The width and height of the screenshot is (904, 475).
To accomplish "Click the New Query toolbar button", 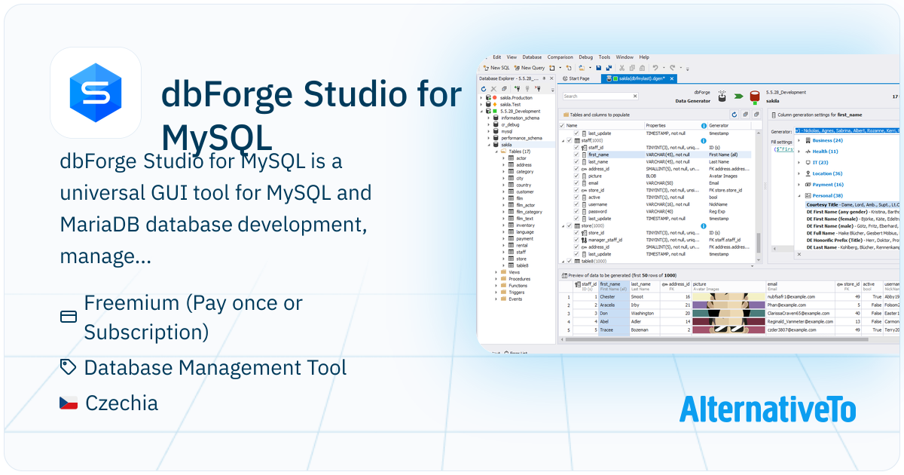I will 530,68.
